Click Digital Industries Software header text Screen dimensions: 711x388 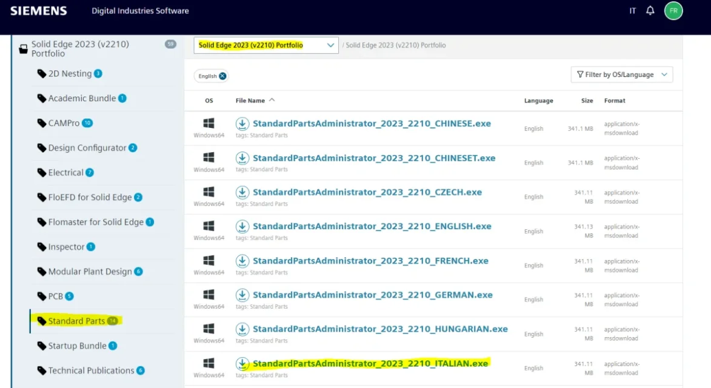pyautogui.click(x=140, y=11)
